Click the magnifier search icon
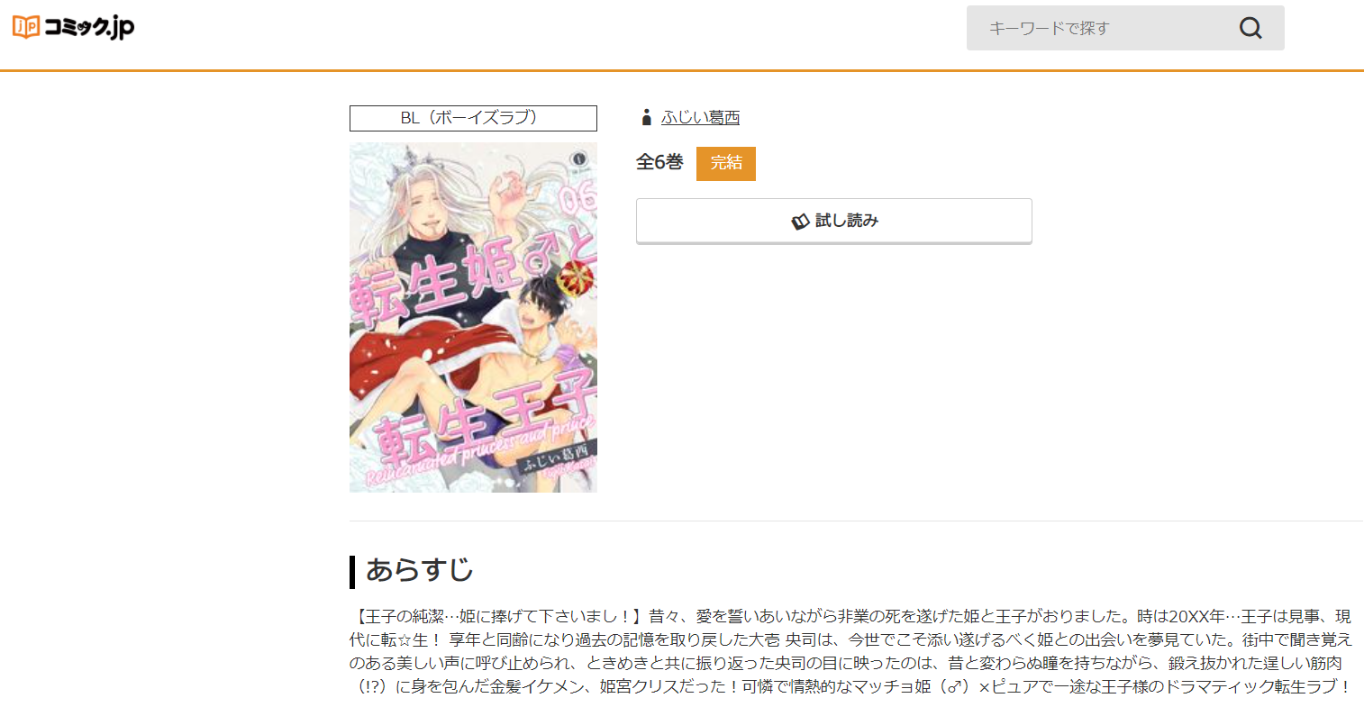This screenshot has height=707, width=1364. coord(1250,28)
